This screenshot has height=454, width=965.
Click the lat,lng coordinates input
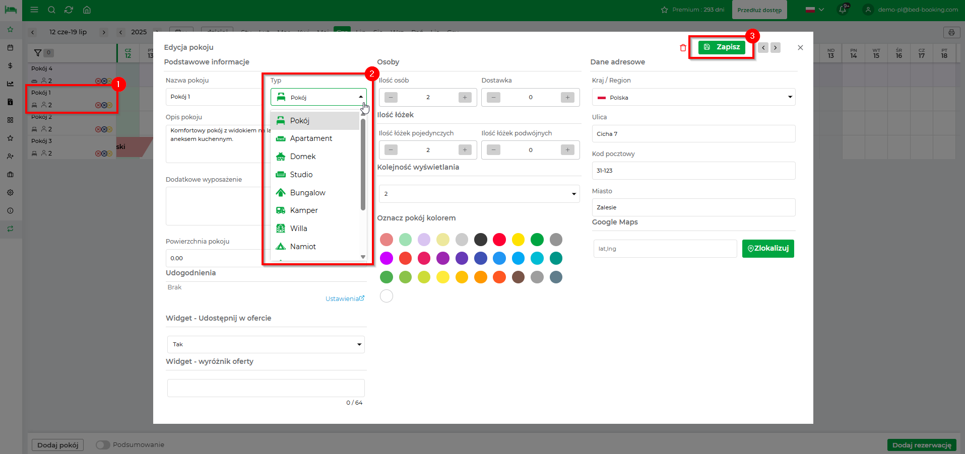pyautogui.click(x=665, y=249)
